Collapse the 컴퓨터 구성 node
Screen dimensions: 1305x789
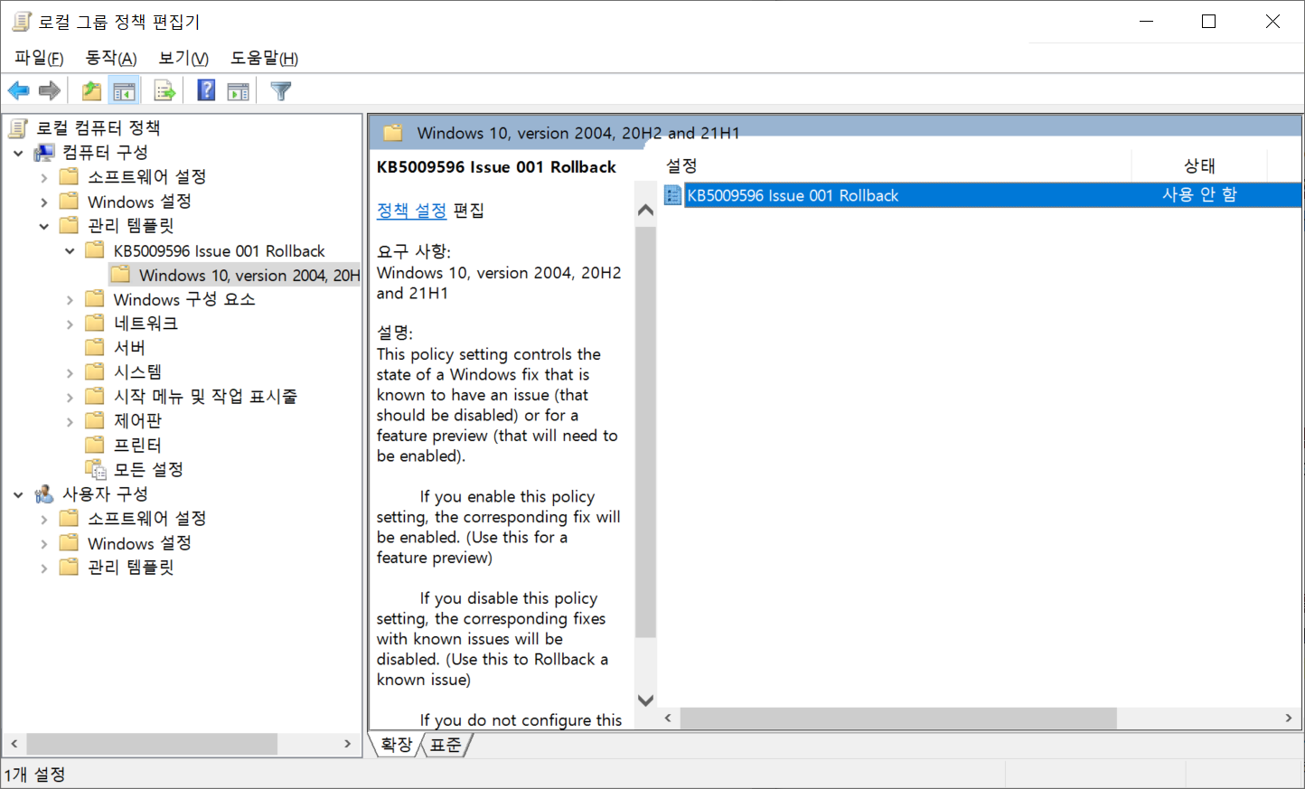pyautogui.click(x=18, y=153)
